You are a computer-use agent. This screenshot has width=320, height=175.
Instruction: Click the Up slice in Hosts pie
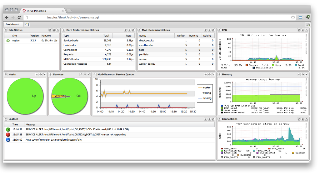[25, 96]
